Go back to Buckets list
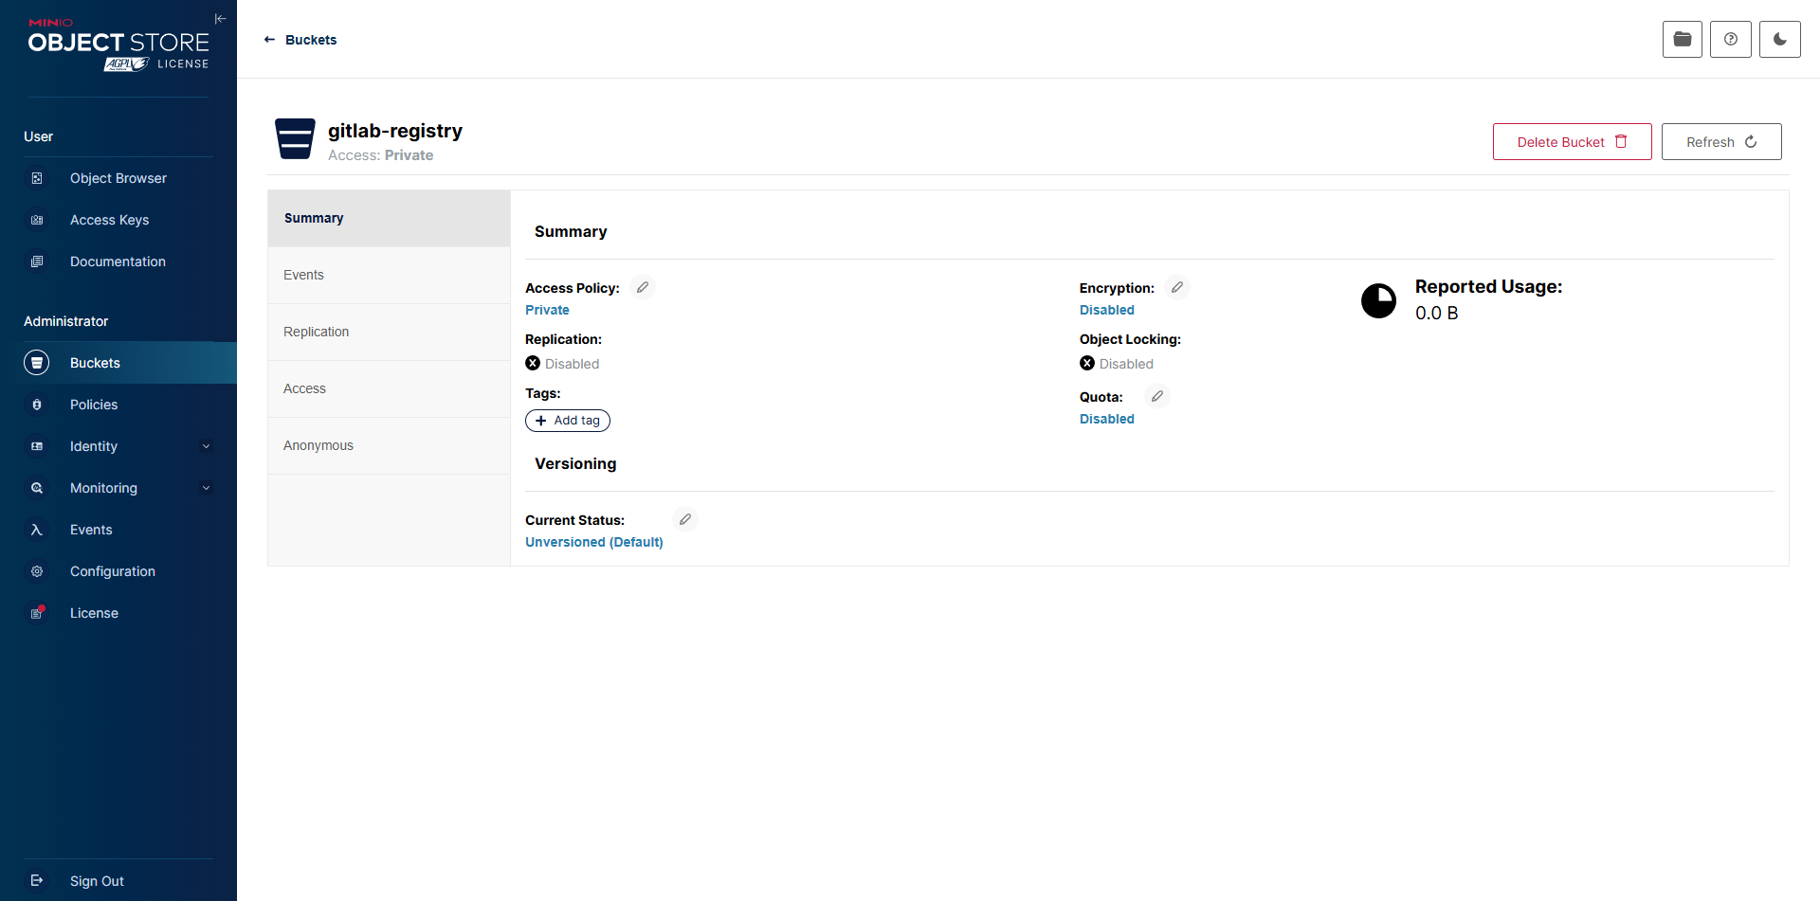1820x901 pixels. tap(300, 40)
